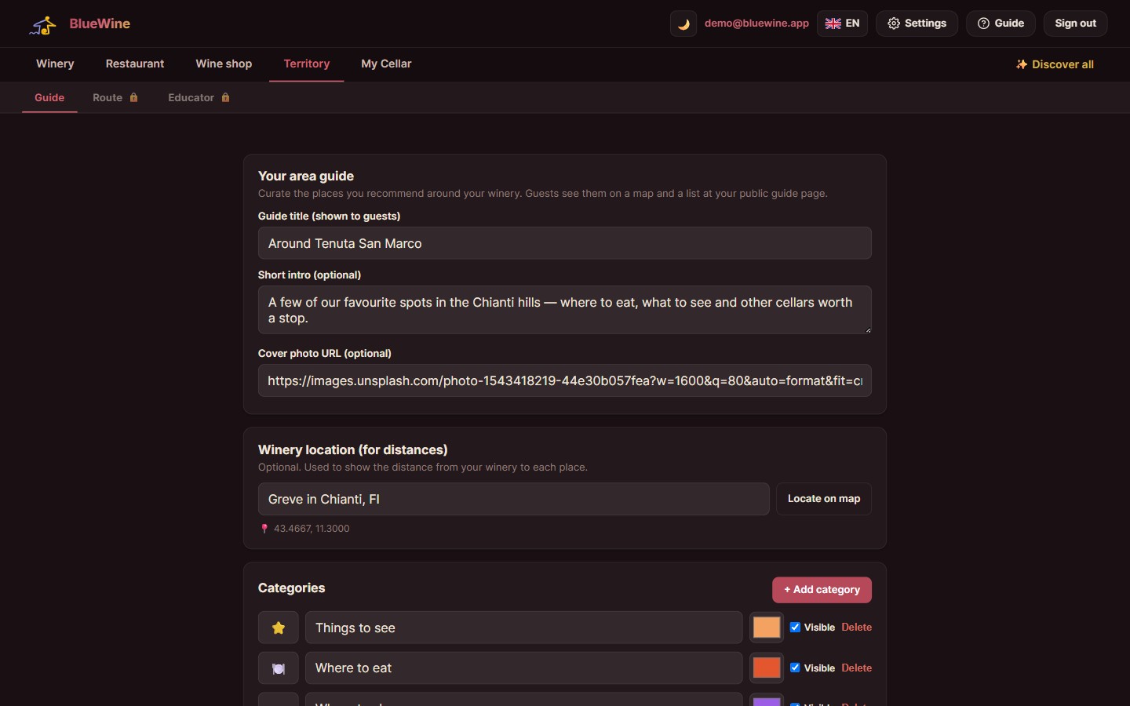Click the Cover photo URL field

[x=565, y=380]
